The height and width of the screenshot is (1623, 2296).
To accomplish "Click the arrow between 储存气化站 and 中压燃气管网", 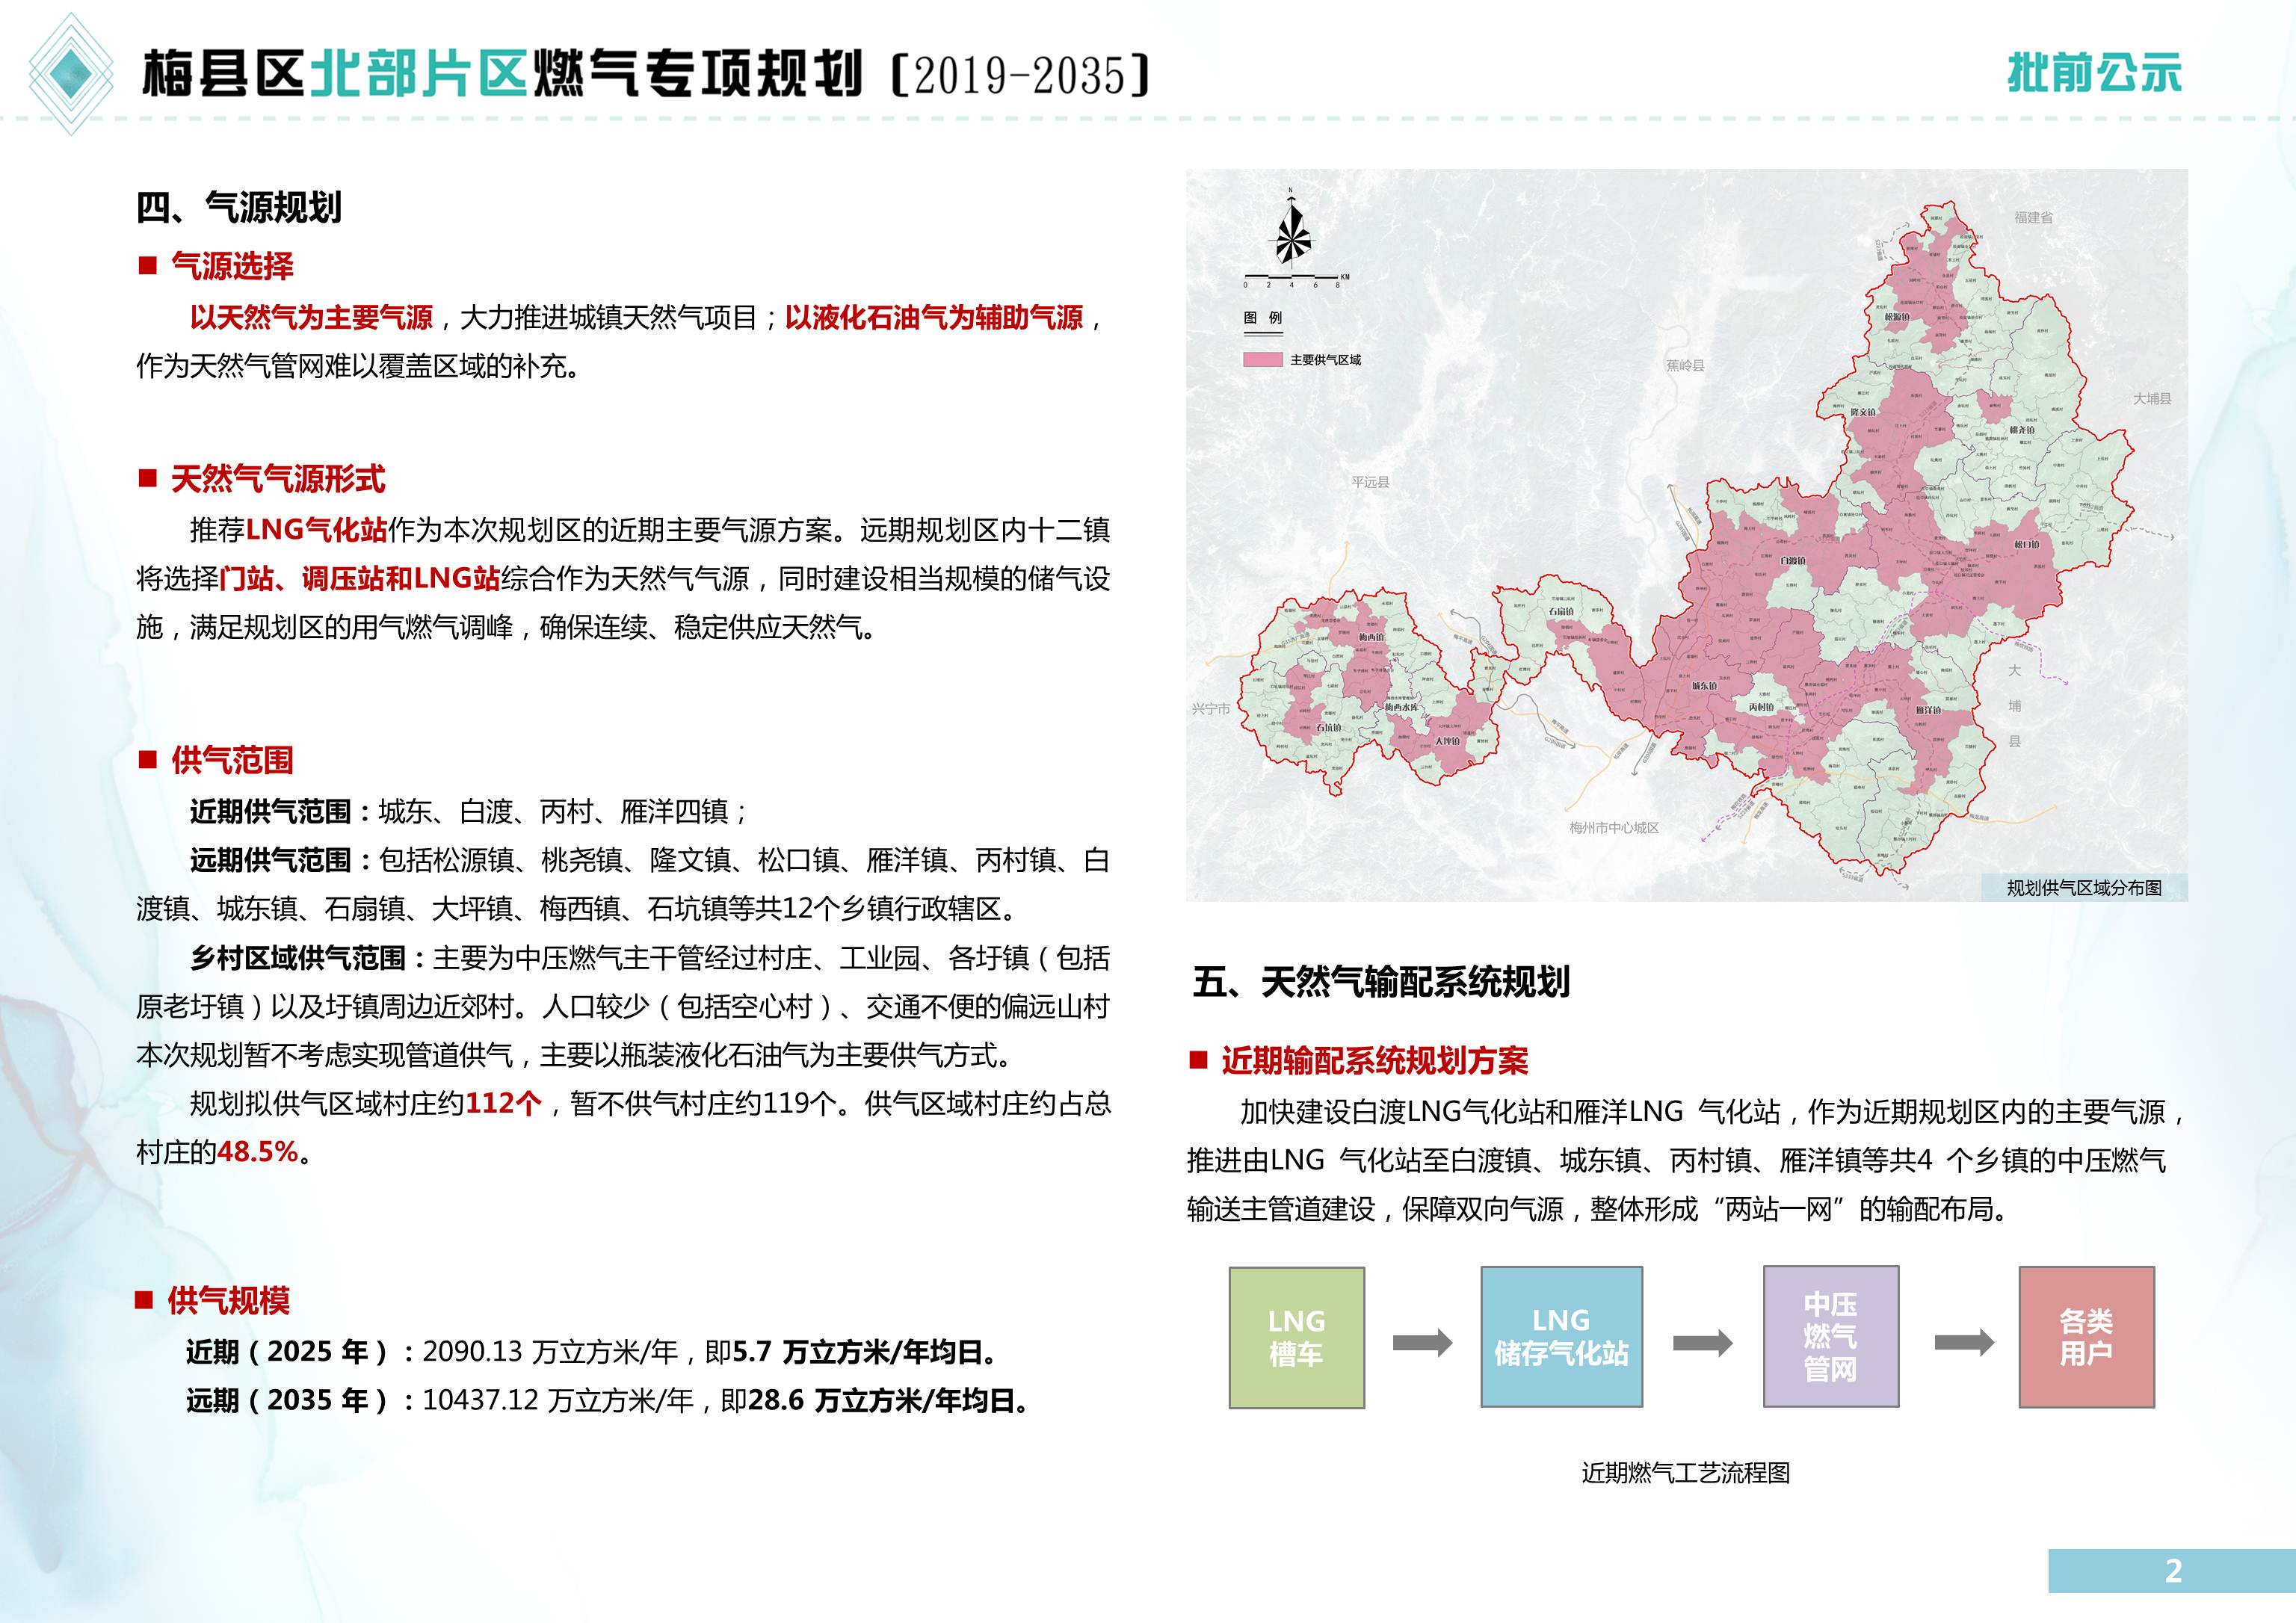I will point(1702,1342).
